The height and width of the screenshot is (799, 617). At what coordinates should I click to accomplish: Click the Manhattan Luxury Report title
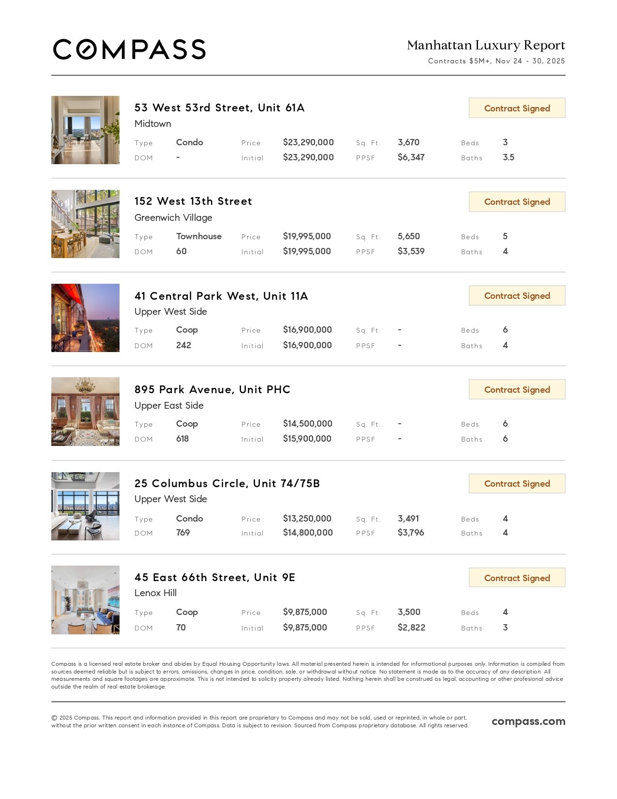coord(486,46)
